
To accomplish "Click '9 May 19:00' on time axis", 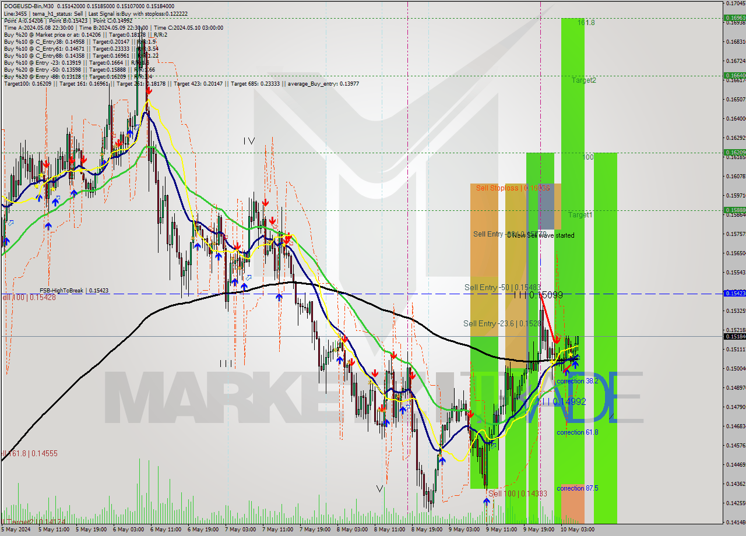I will 539,530.
